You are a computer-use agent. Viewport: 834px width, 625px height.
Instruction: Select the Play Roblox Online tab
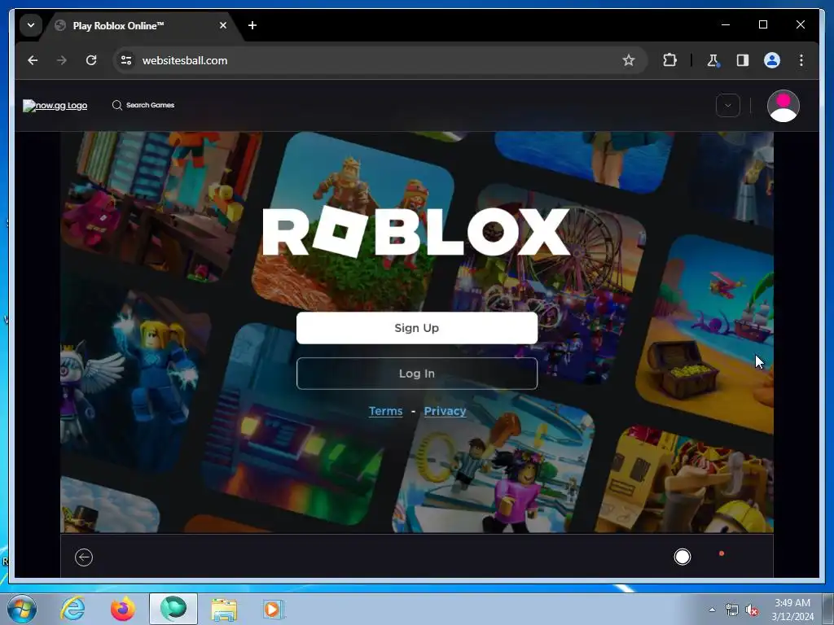click(141, 25)
